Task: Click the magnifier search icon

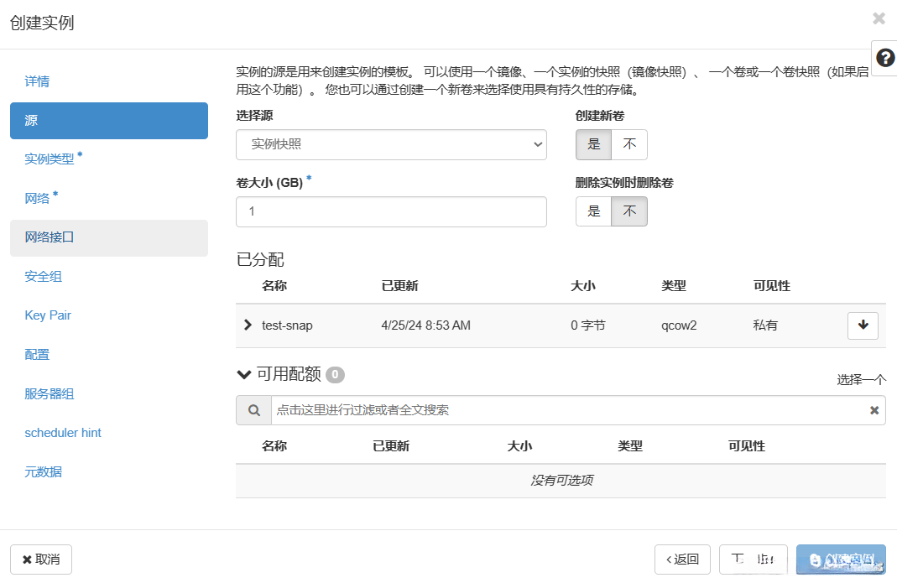Action: (x=253, y=410)
